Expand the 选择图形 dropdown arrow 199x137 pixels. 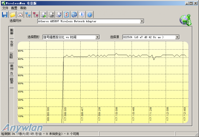[97, 37]
